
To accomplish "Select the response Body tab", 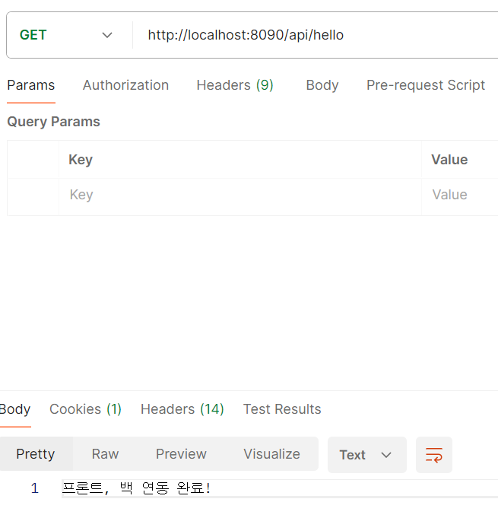I will tap(15, 409).
